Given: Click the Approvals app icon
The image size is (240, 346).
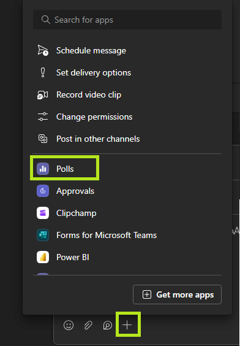Looking at the screenshot, I should pyautogui.click(x=43, y=191).
